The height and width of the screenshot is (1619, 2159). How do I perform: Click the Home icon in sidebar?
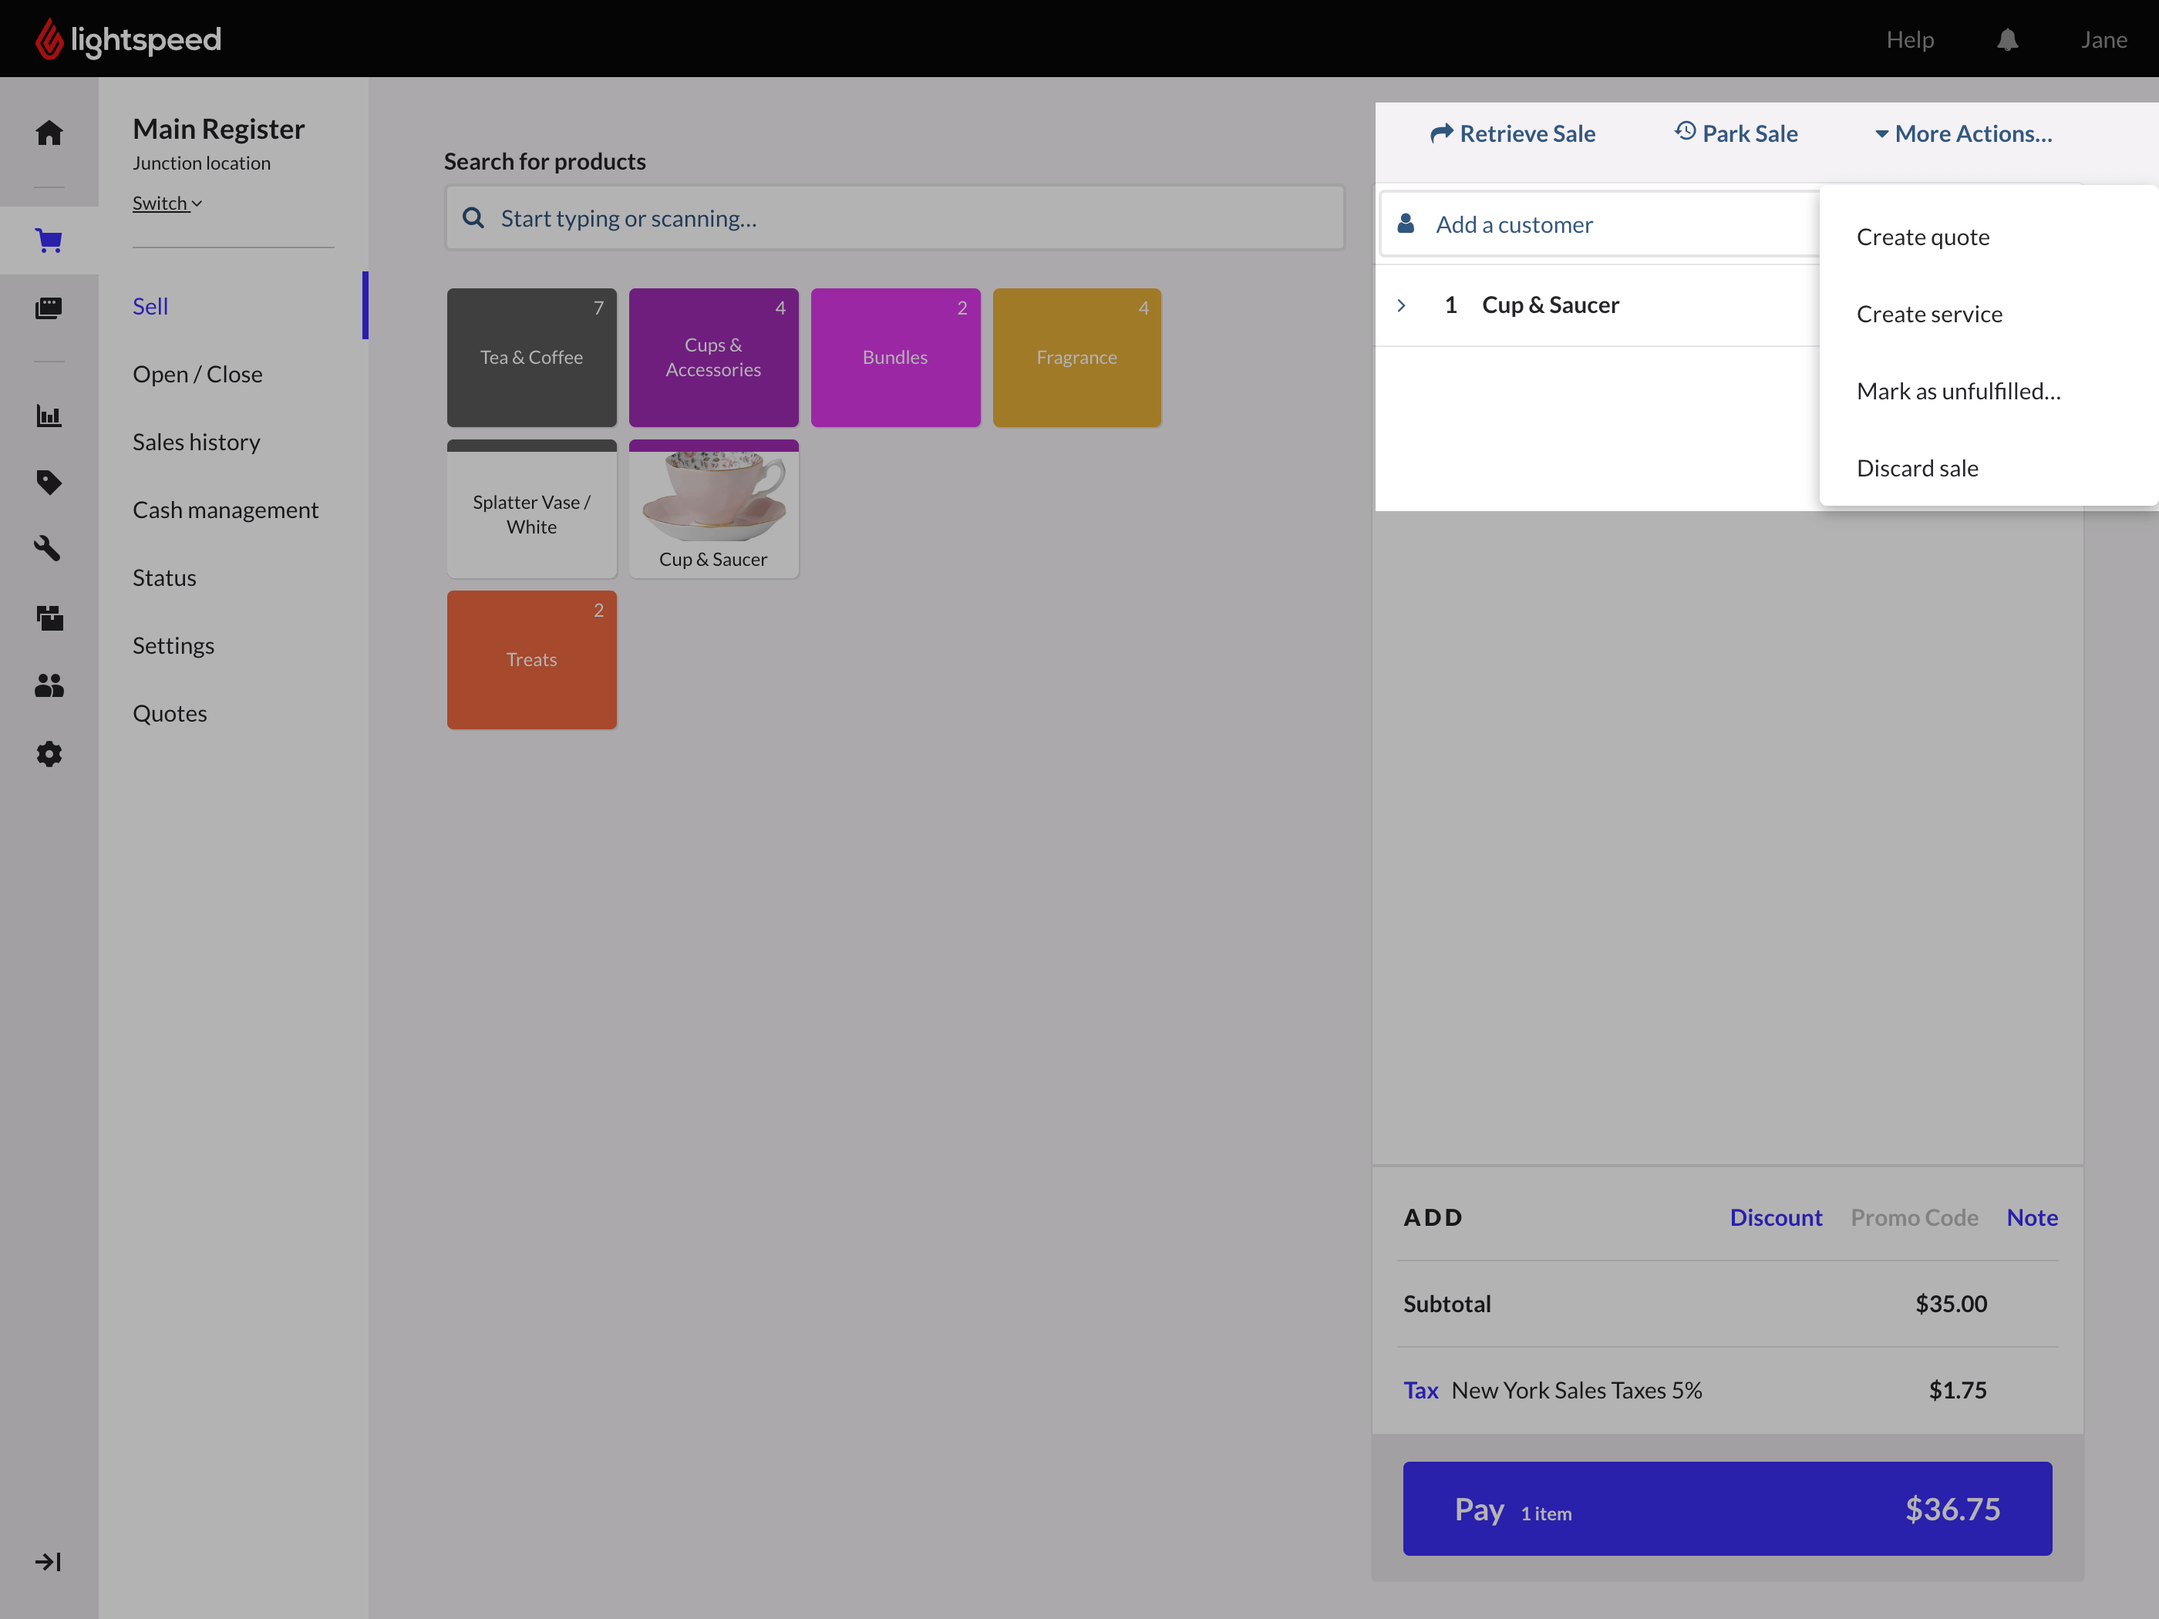click(x=49, y=133)
